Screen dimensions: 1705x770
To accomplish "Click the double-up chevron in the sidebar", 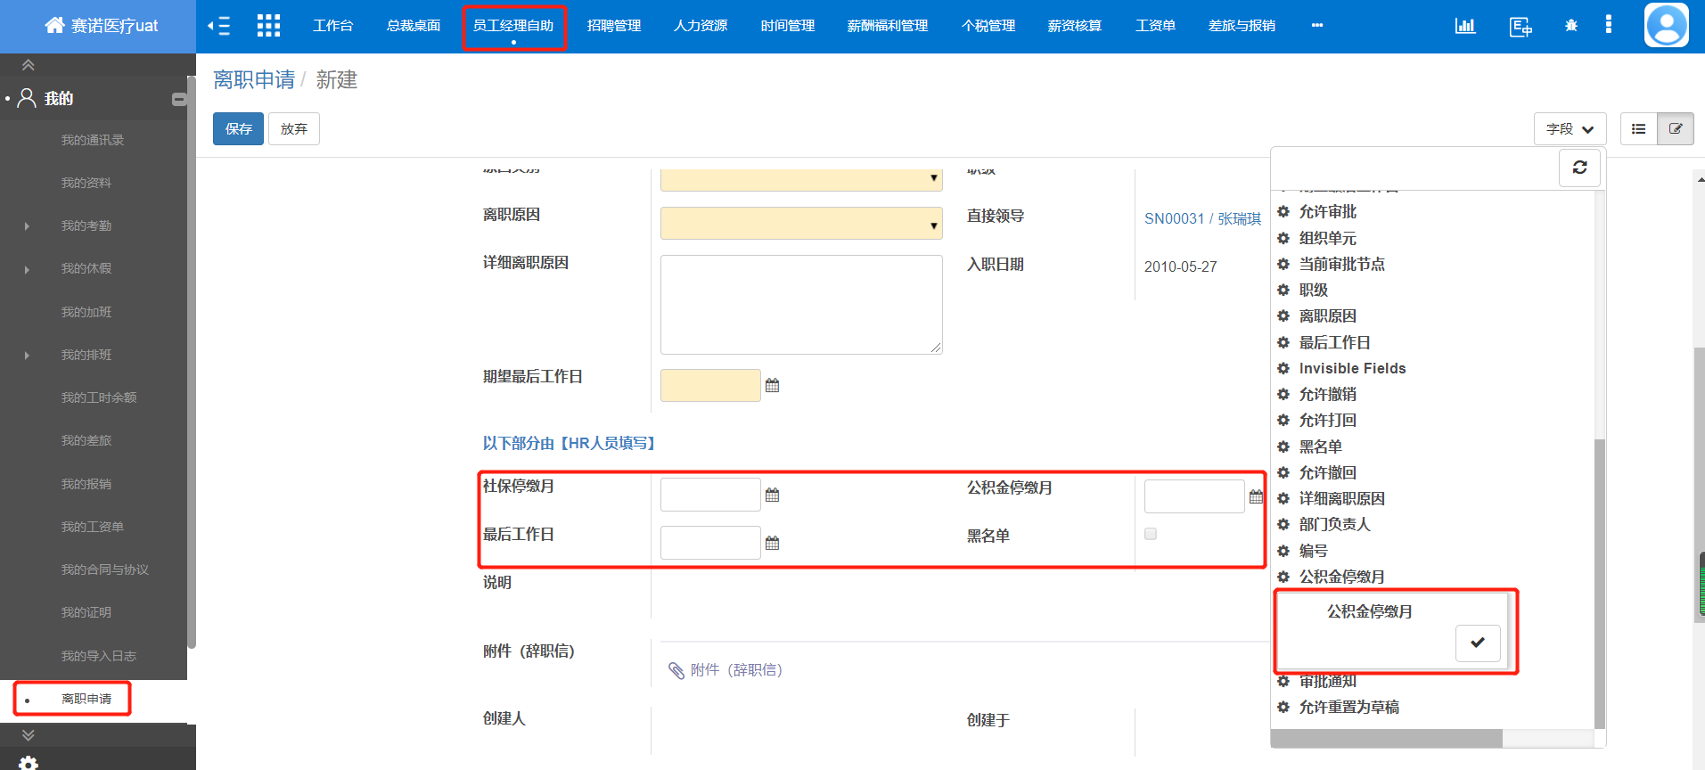I will pos(29,65).
